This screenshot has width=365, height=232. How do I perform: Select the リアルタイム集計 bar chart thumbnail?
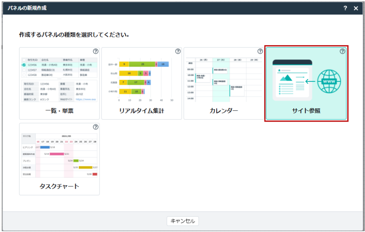[x=141, y=79]
